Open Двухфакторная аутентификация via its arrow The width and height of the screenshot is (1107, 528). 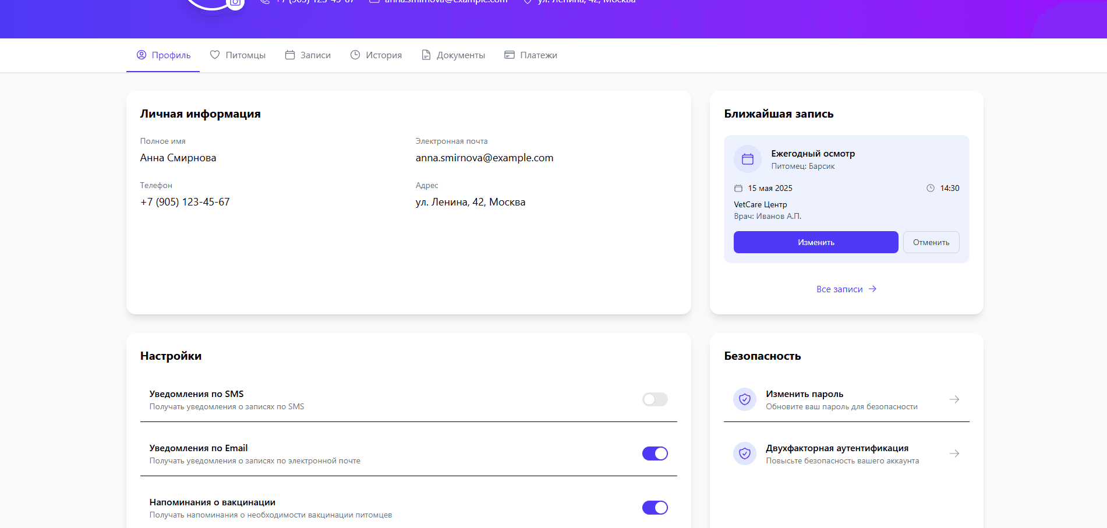point(954,453)
